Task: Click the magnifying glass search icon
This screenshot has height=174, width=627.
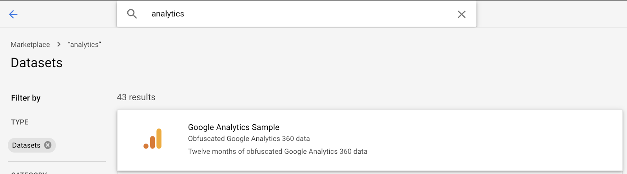Action: pos(132,14)
